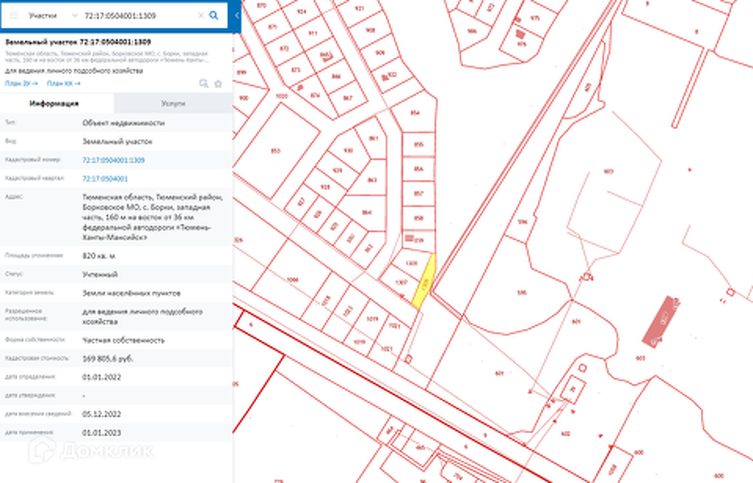The image size is (753, 483).
Task: Collapse the side panel with arrow
Action: click(236, 15)
